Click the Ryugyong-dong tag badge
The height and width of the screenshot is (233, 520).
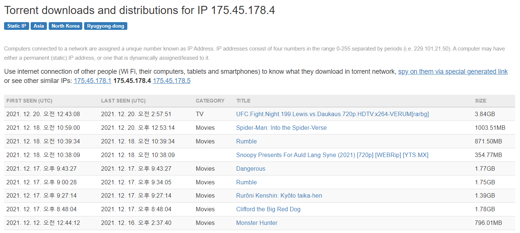pyautogui.click(x=106, y=26)
